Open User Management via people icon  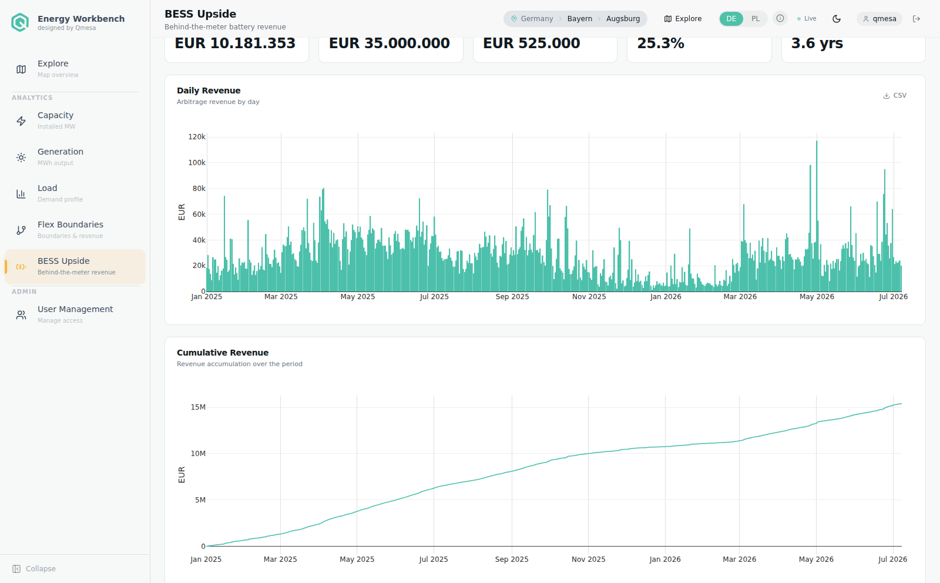click(21, 315)
